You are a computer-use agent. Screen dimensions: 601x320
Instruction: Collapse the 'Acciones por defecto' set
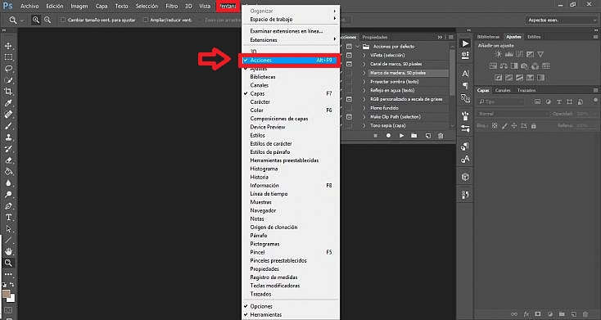point(358,47)
